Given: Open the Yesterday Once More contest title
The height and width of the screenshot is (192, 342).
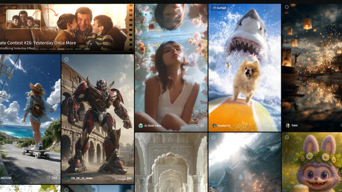Looking at the screenshot, I should click(x=38, y=43).
